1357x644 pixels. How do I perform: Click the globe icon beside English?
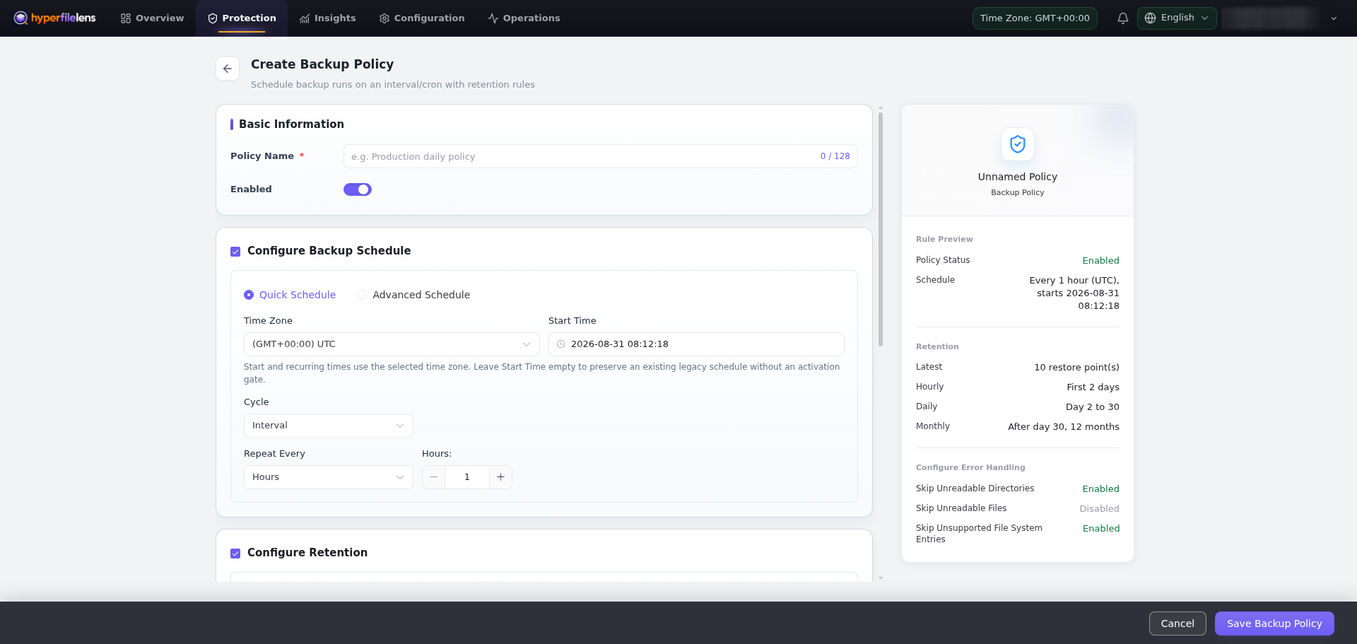coord(1150,18)
